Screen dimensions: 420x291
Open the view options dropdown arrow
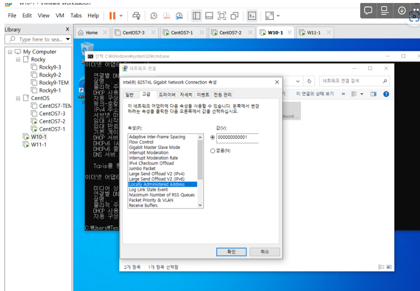coord(362,94)
